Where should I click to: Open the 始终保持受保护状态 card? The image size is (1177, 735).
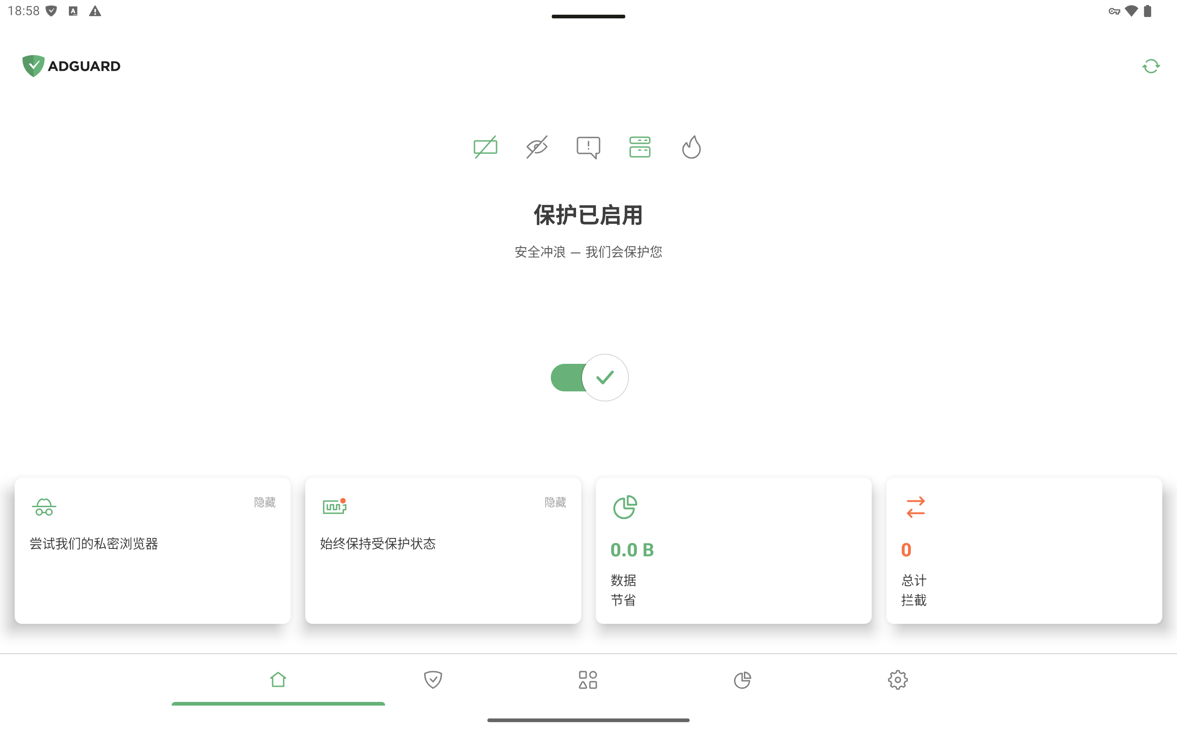(x=443, y=550)
